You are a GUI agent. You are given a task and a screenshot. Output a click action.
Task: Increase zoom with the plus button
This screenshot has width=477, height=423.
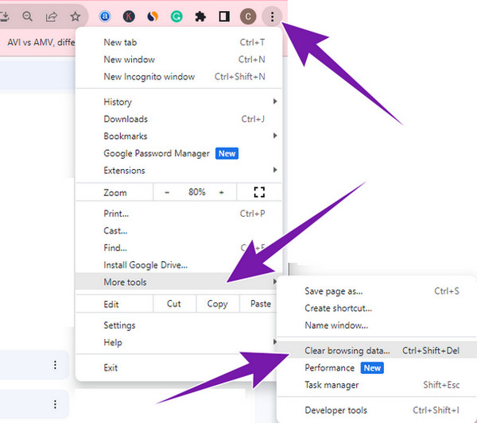(x=222, y=193)
